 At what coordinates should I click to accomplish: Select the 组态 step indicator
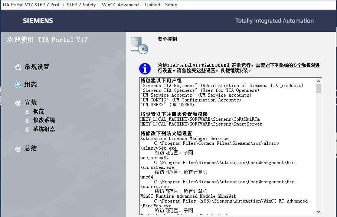(x=18, y=84)
